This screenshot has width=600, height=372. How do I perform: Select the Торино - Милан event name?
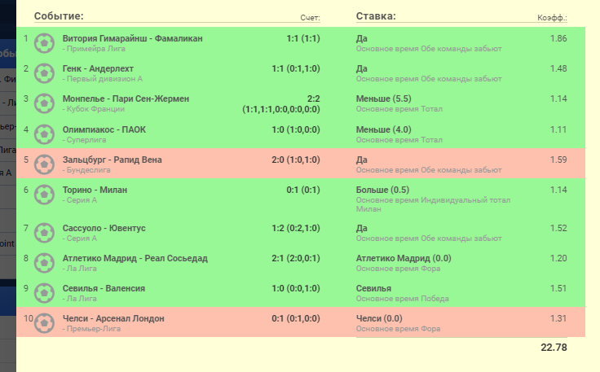click(x=95, y=190)
